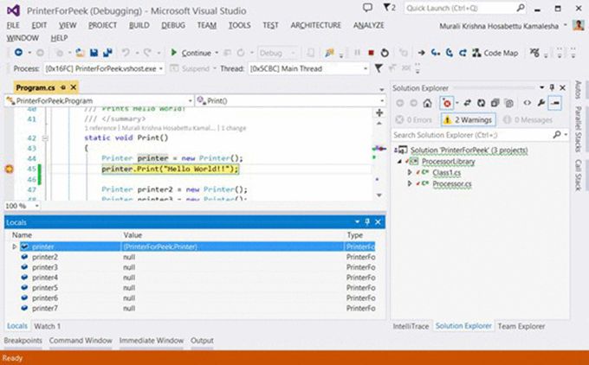
Task: Open the Immediate Window tab
Action: click(152, 341)
